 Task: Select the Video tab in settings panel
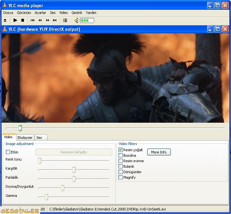[x=8, y=137]
